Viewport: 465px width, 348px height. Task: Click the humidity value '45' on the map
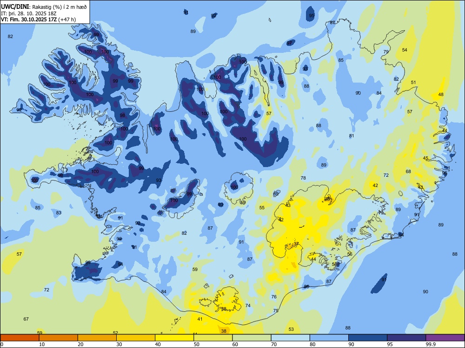tap(425, 158)
